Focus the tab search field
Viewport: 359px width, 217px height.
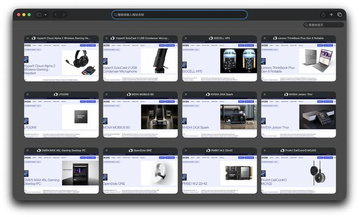[324, 24]
